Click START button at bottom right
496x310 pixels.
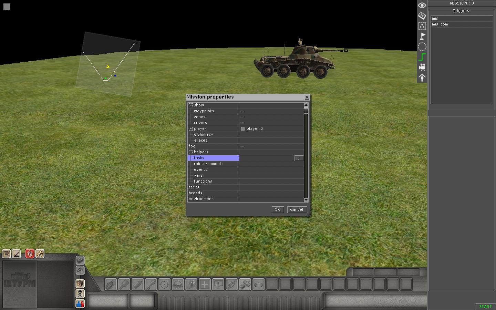click(x=485, y=307)
